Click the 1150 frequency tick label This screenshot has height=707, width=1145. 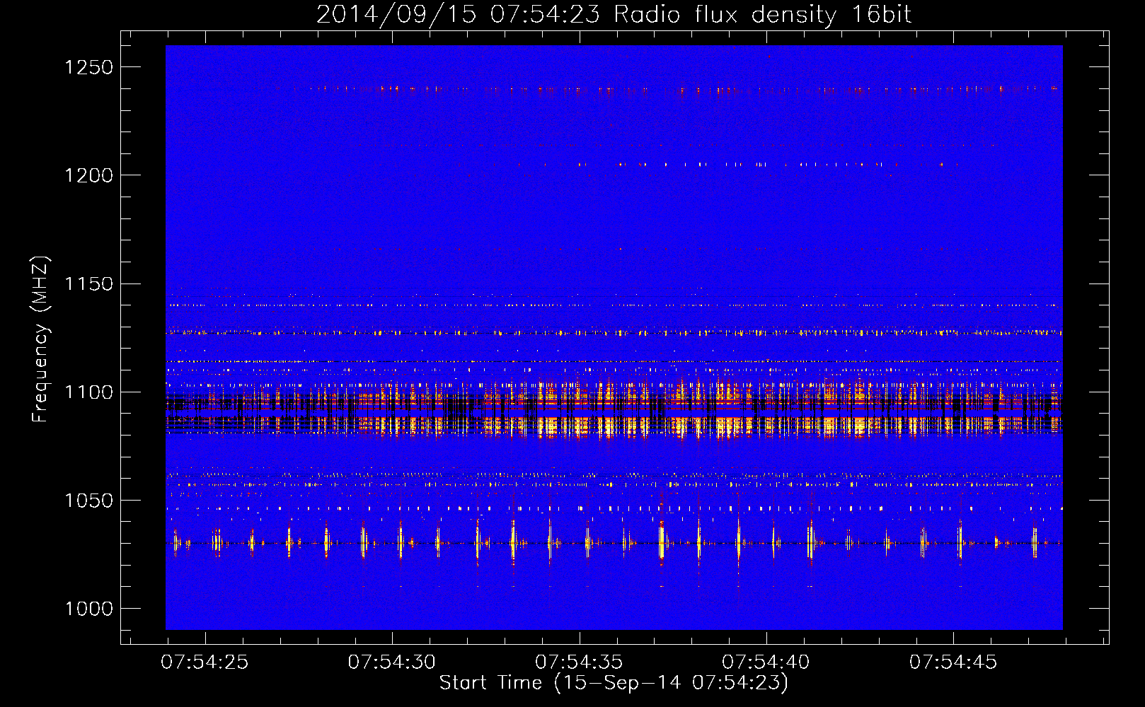pyautogui.click(x=88, y=284)
